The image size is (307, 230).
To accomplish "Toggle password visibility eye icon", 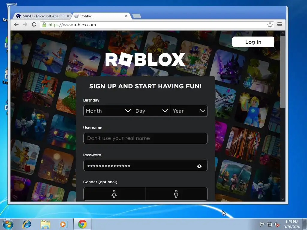I will tap(199, 166).
